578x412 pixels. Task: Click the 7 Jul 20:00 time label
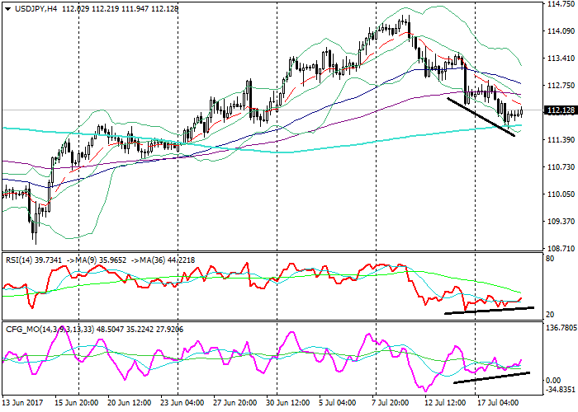click(x=391, y=403)
